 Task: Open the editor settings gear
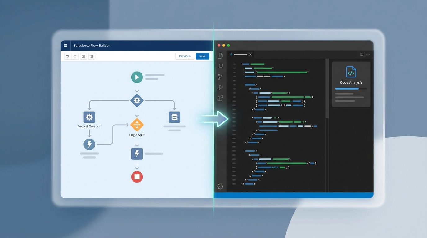[x=220, y=186]
